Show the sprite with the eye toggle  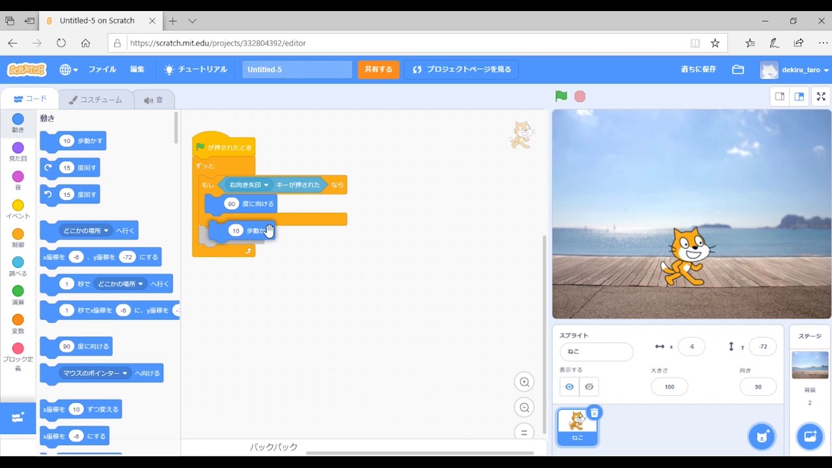569,387
